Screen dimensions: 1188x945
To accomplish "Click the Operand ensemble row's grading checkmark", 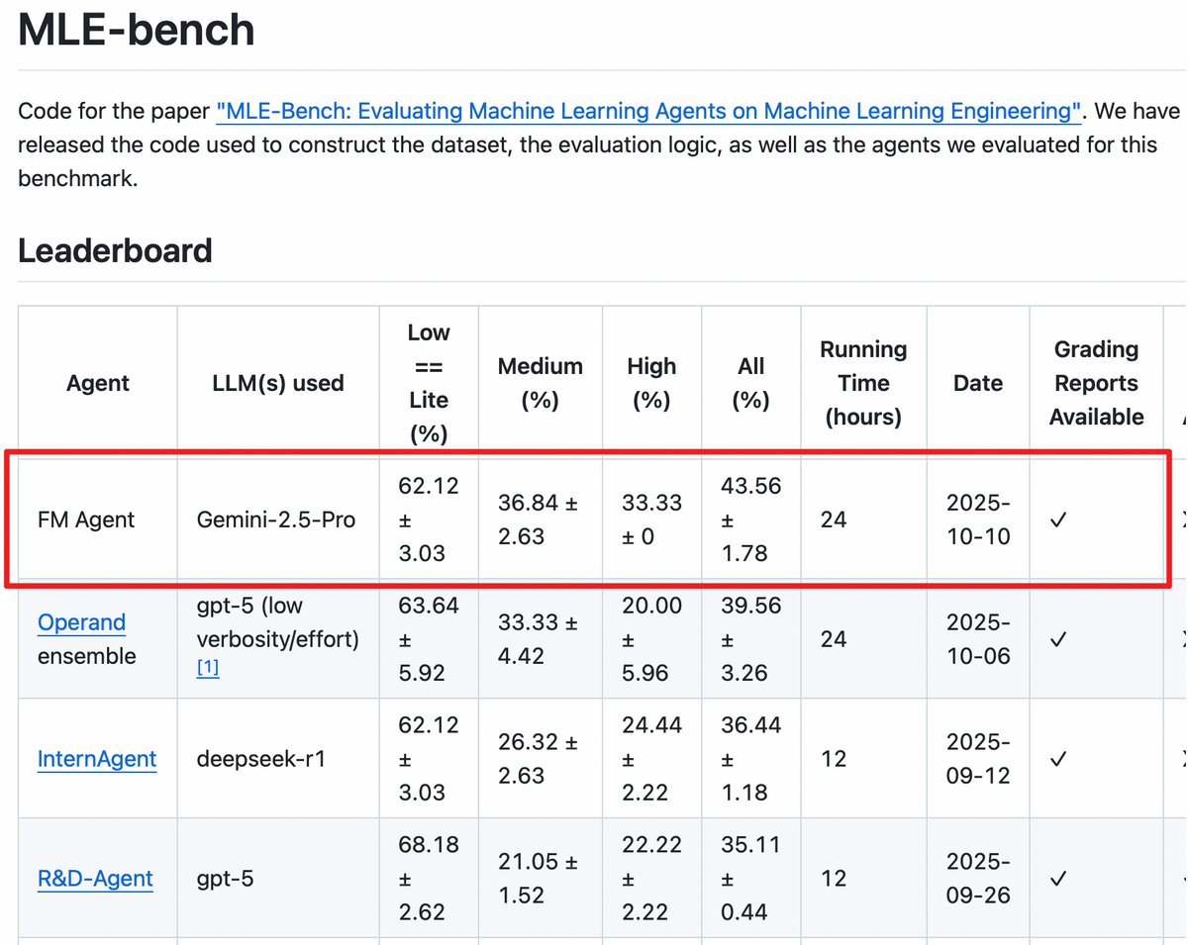I will 1058,639.
